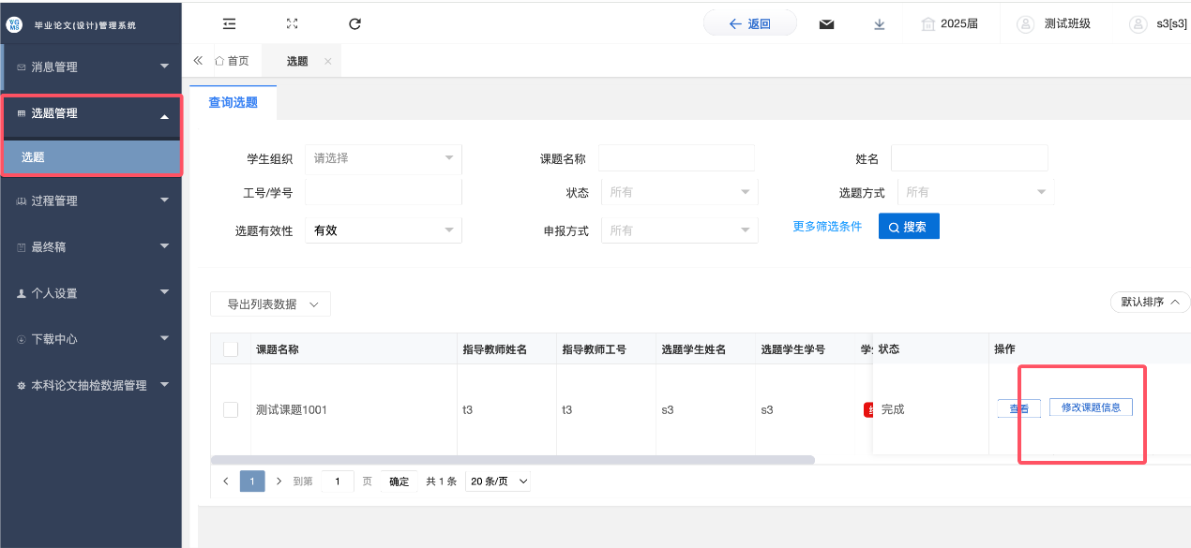The image size is (1191, 548).
Task: Click the double-chevron tab scroll icon
Action: point(198,61)
